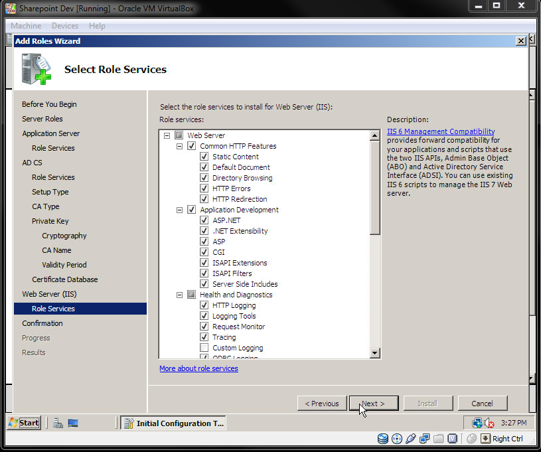Toggle the Request Monitor checkbox

pyautogui.click(x=204, y=327)
